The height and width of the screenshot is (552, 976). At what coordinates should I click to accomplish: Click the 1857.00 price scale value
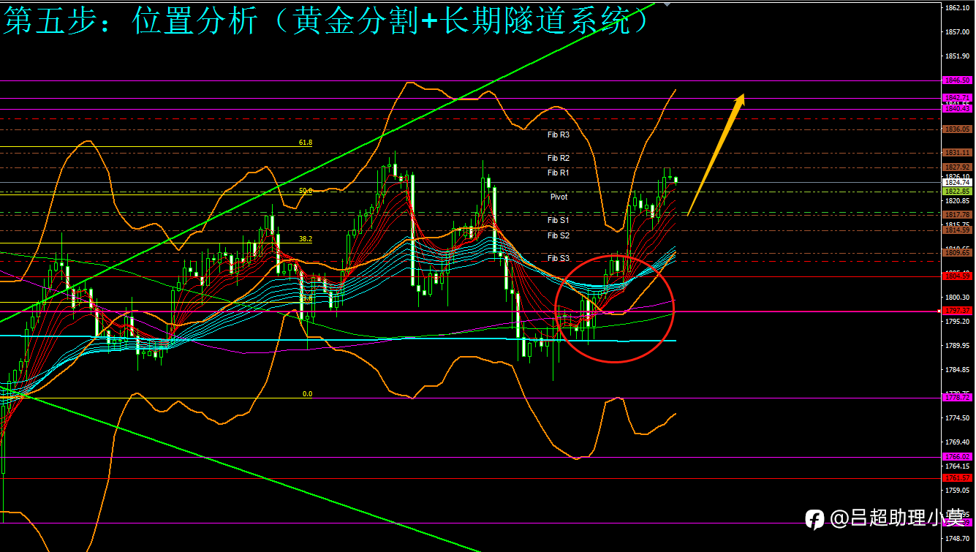(x=957, y=32)
